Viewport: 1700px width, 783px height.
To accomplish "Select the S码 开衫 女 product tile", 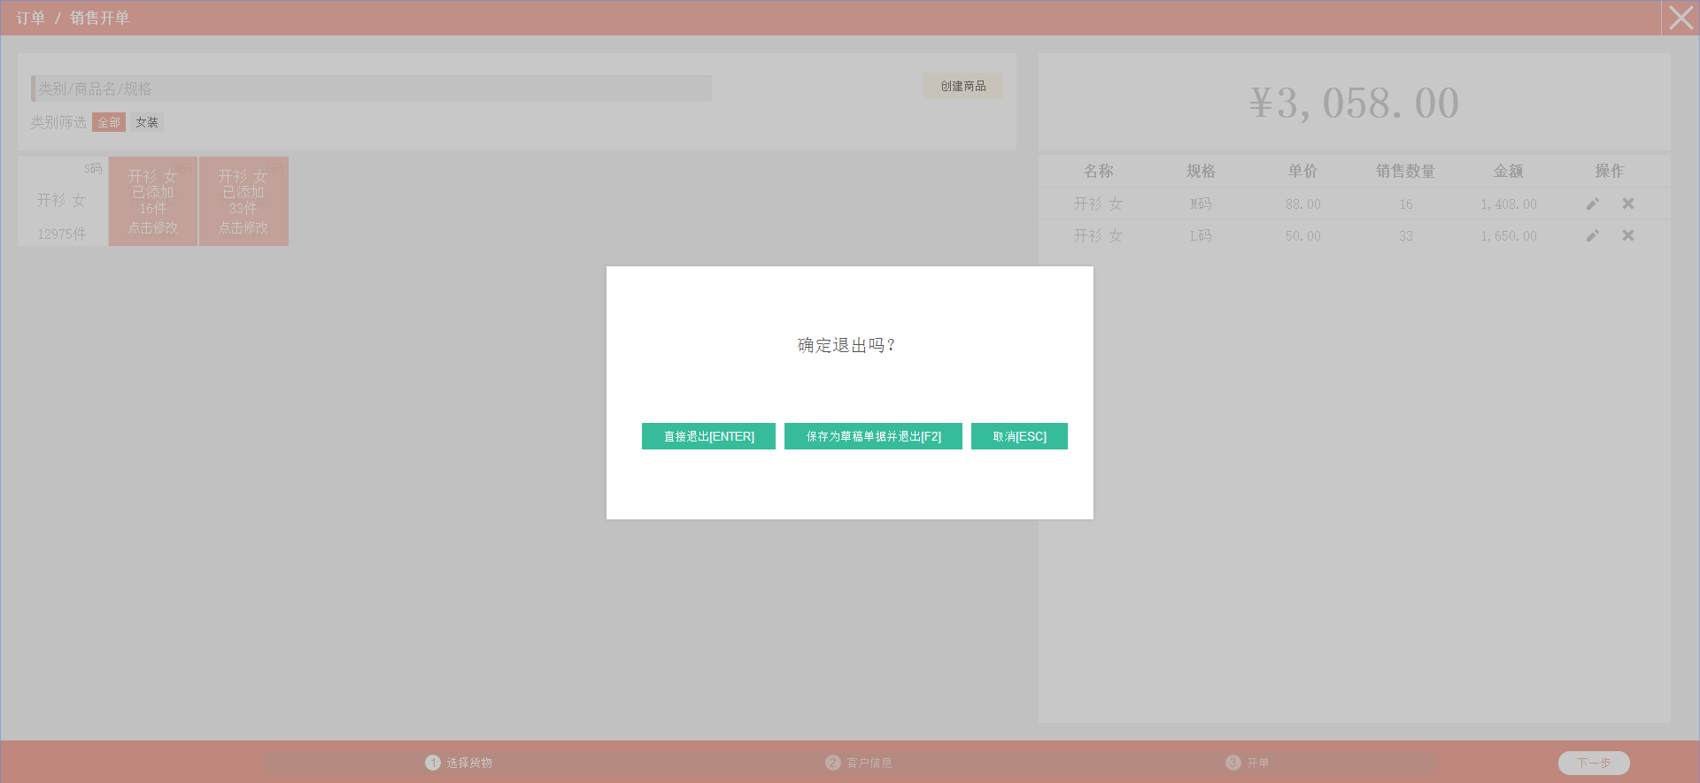I will (62, 202).
